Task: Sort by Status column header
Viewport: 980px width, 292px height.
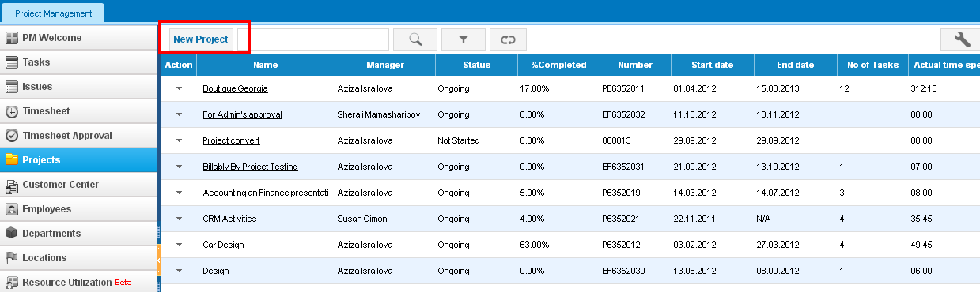Action: point(477,65)
